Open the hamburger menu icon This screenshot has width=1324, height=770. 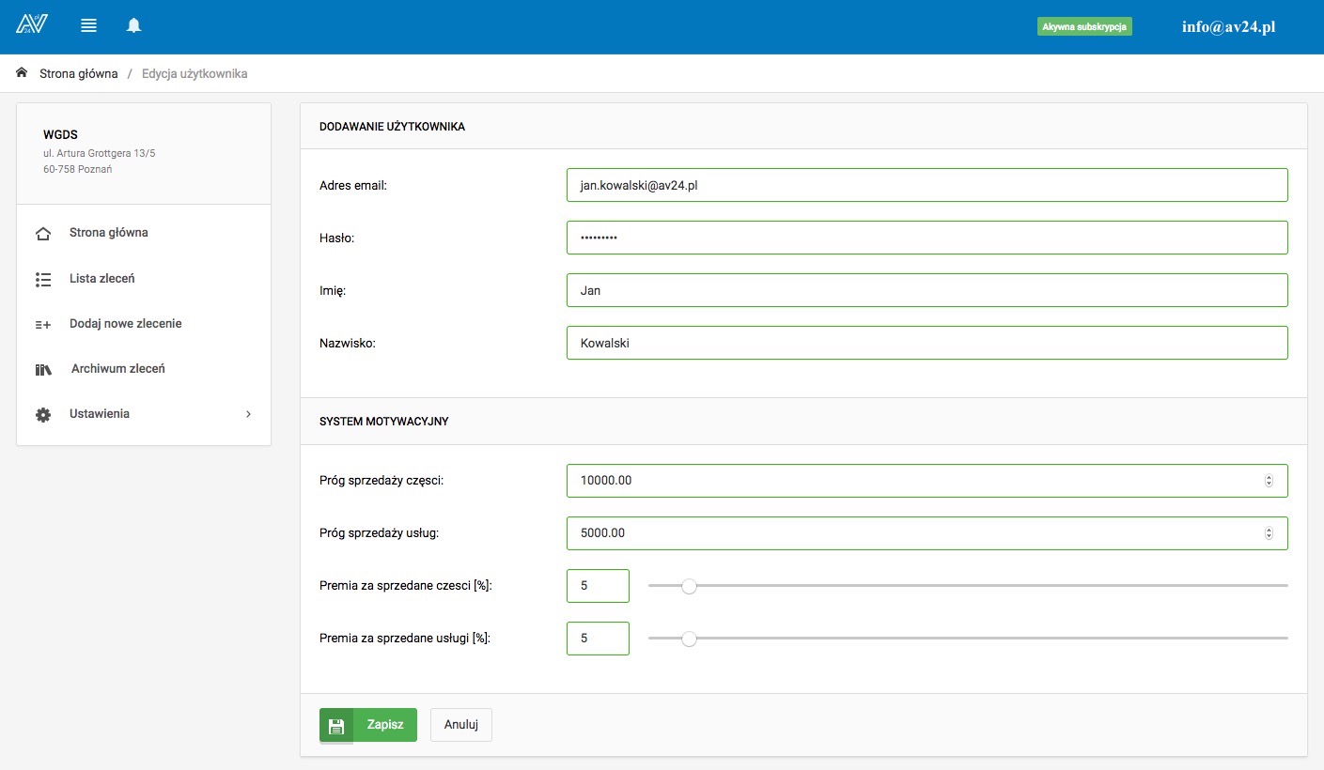click(89, 26)
